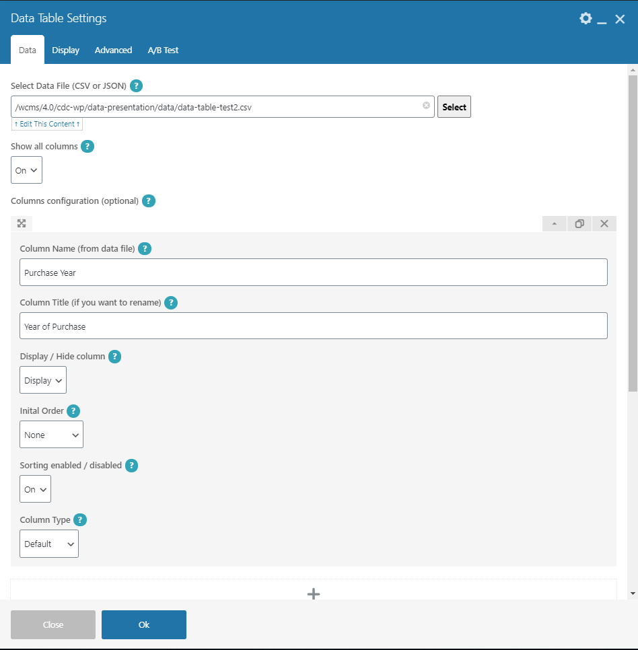Open the settings gear in the title bar
The image size is (638, 650).
[x=586, y=18]
